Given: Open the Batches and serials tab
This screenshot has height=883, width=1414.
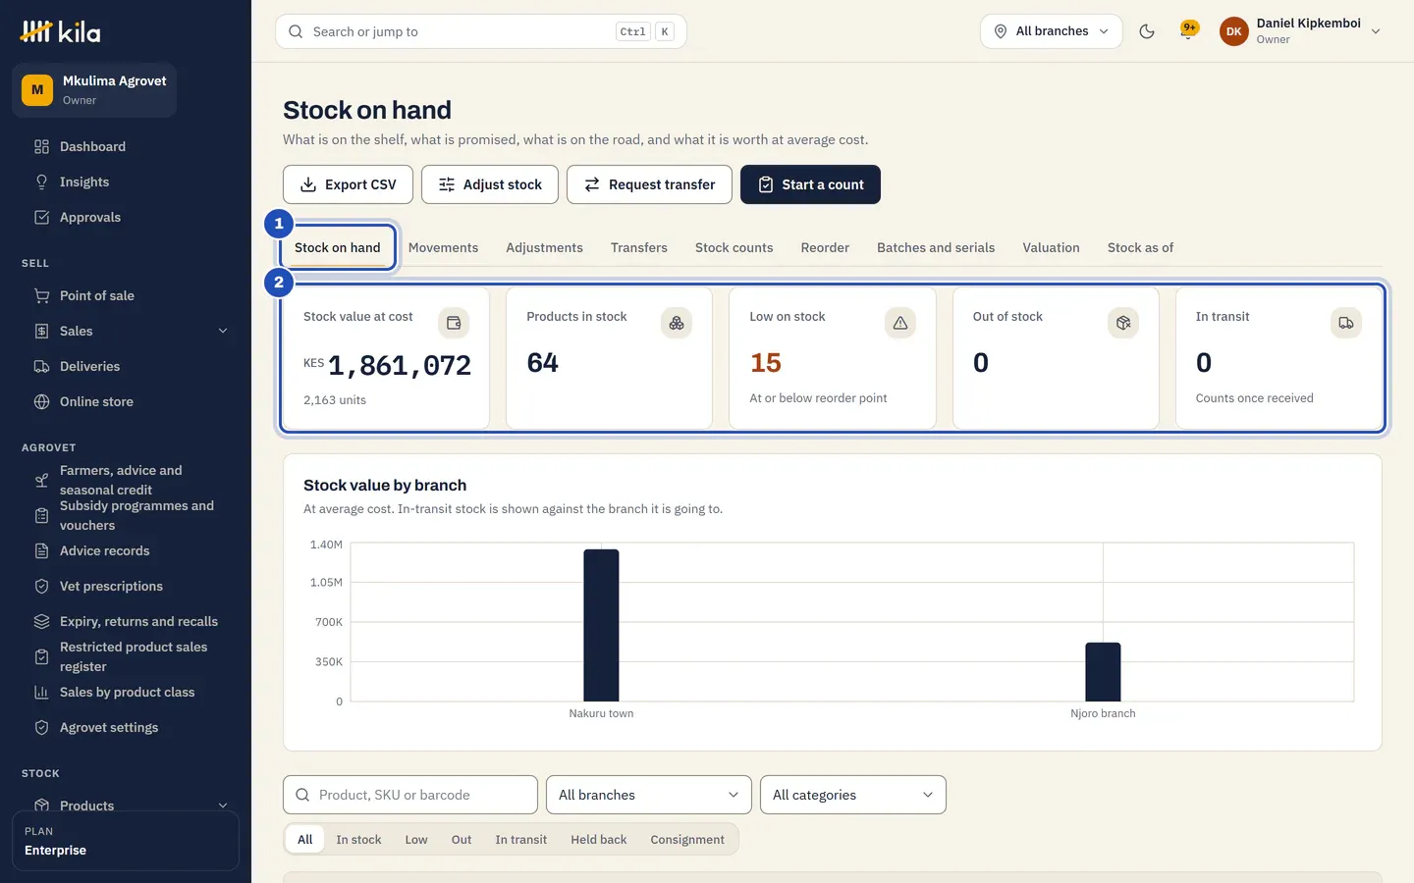Looking at the screenshot, I should coord(935,247).
